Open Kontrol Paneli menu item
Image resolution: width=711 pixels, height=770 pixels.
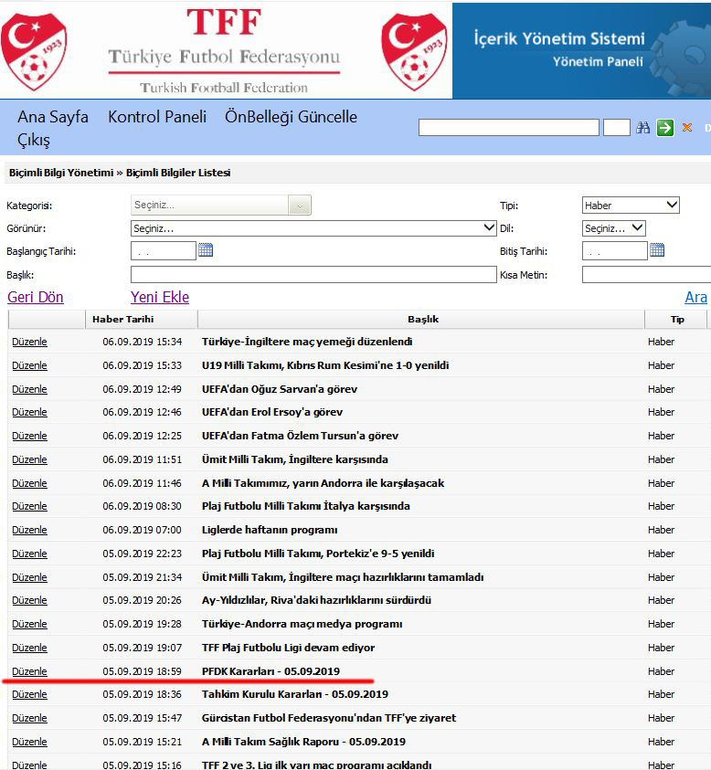tap(157, 117)
